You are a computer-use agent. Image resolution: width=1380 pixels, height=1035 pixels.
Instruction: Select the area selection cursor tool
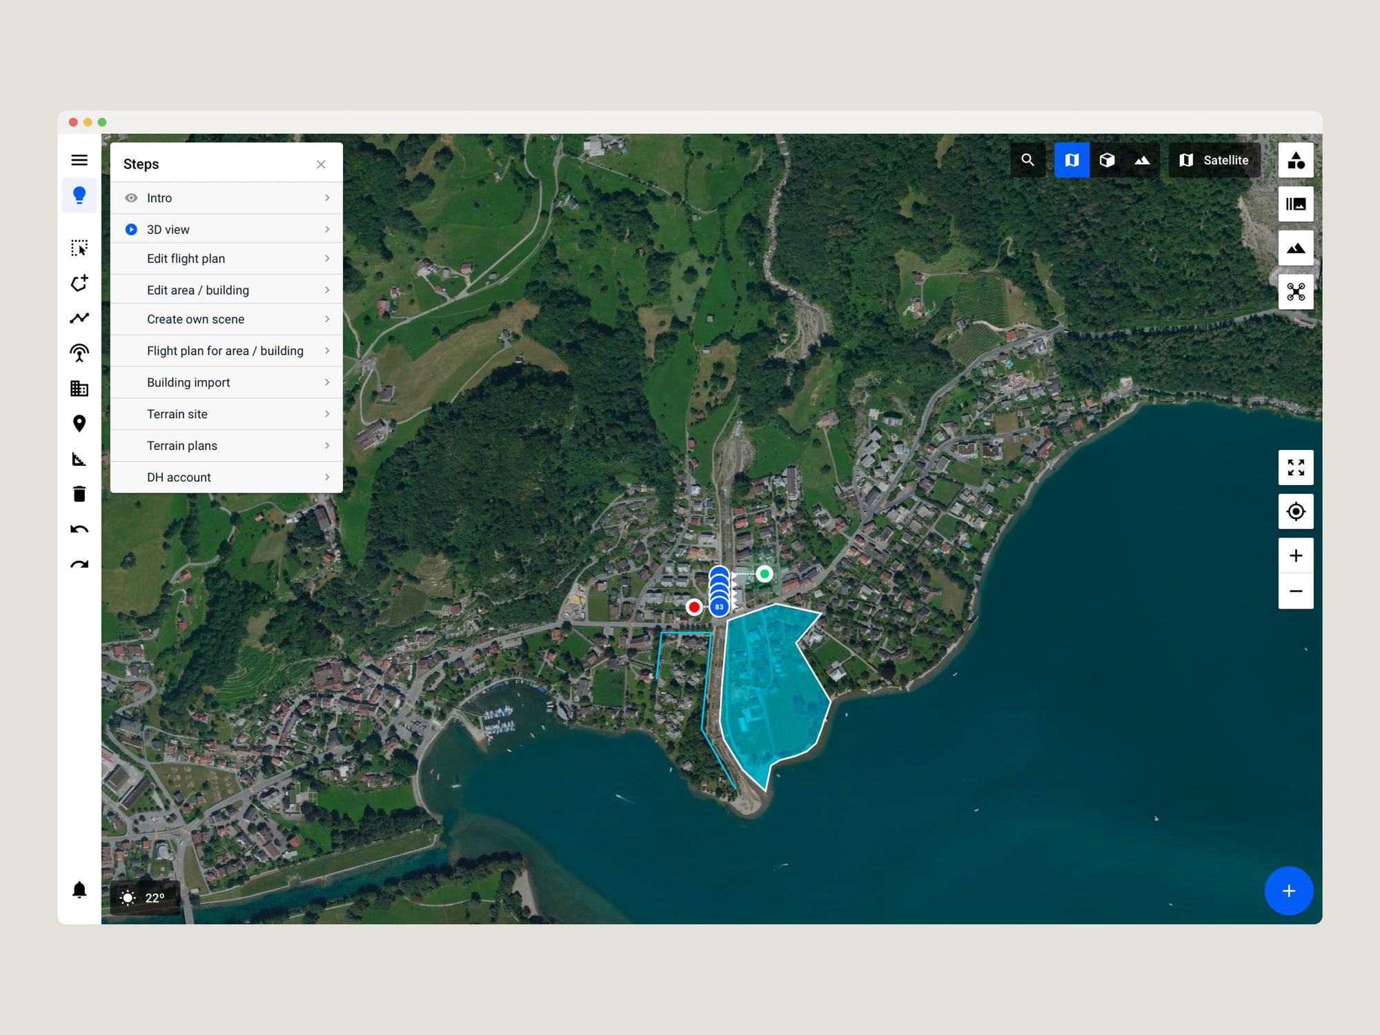click(79, 248)
